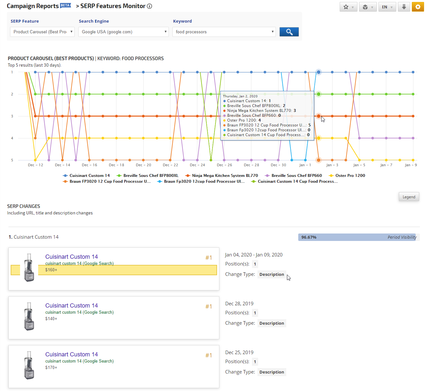This screenshot has height=391, width=427.
Task: Go to Campaign Reports breadcrumb
Action: pos(33,6)
